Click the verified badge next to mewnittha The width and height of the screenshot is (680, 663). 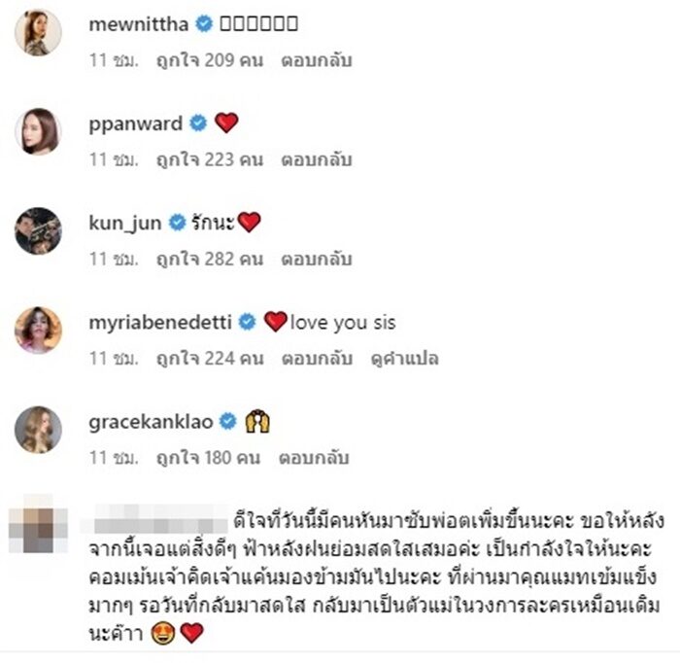(204, 24)
